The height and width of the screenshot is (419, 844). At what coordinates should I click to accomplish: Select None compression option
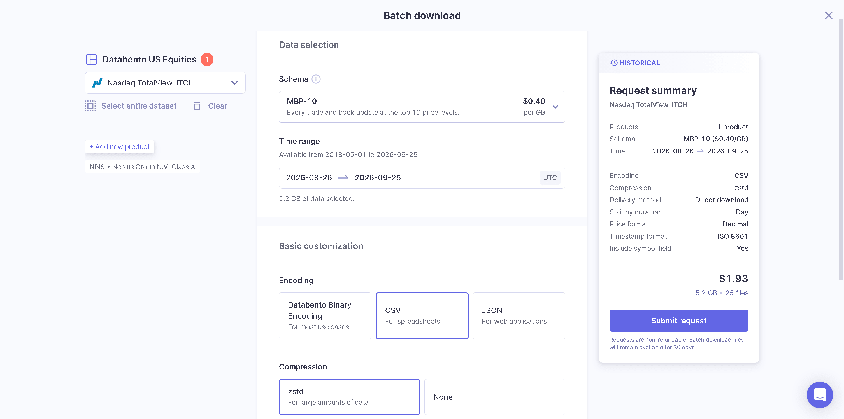(494, 397)
